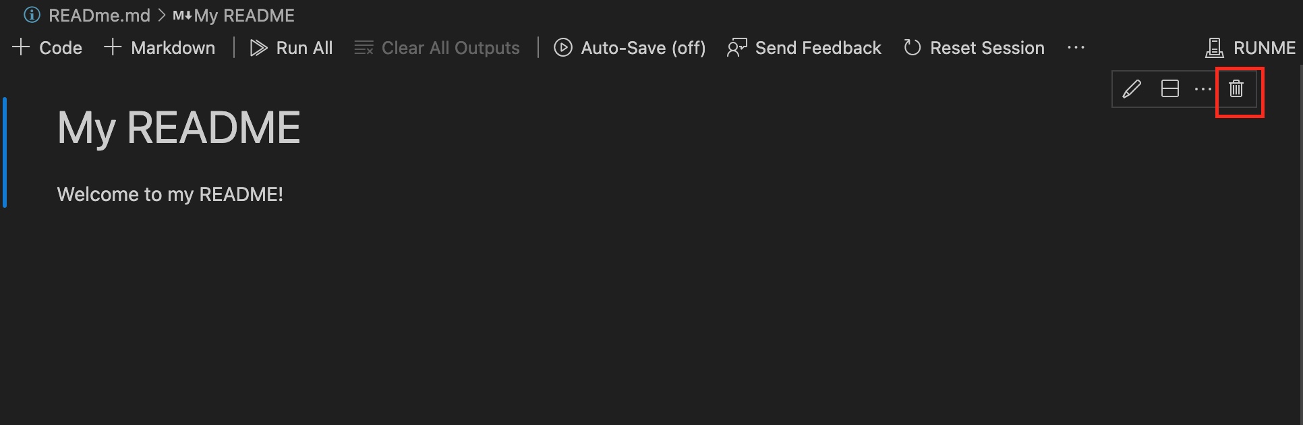
Task: Click the Reset Session circular arrow icon
Action: pyautogui.click(x=913, y=47)
